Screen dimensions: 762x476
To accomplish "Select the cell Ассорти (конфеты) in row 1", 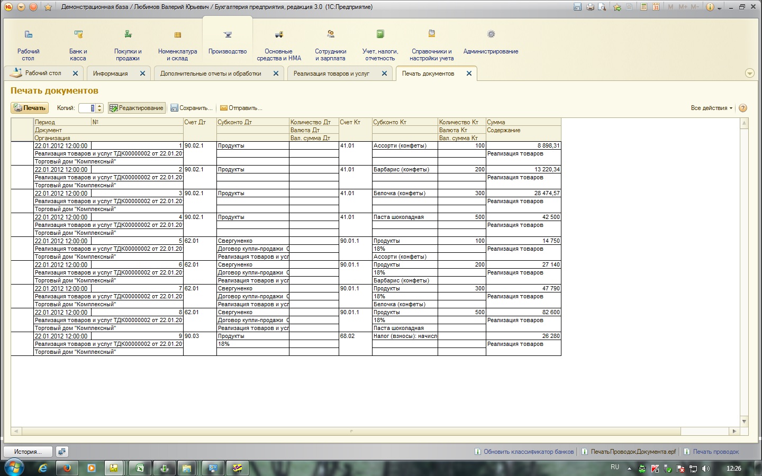I will point(405,145).
